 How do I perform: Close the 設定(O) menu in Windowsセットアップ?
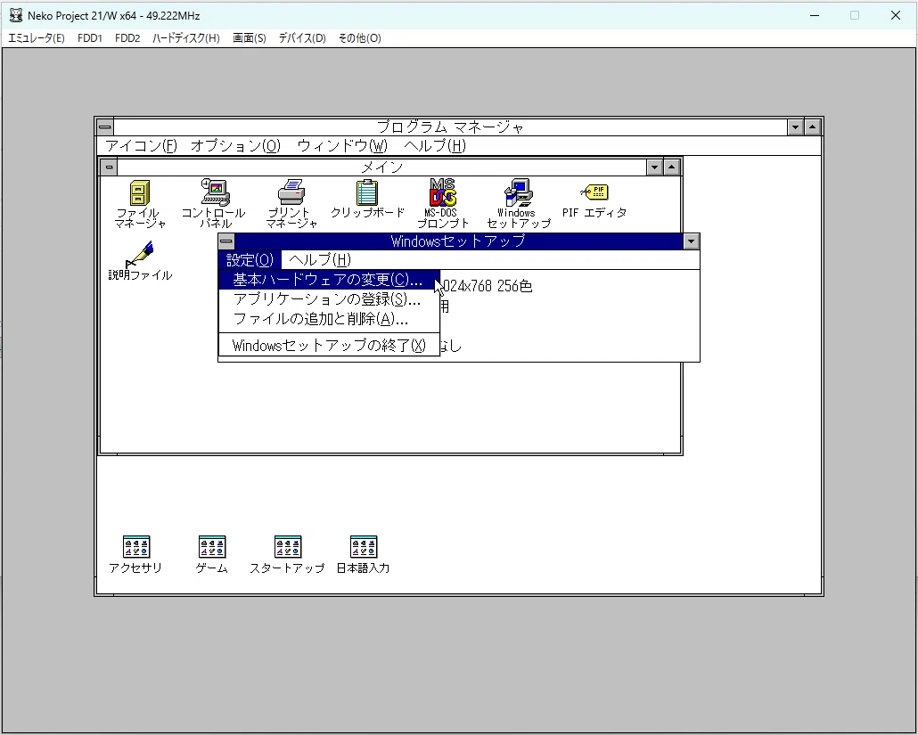tap(250, 260)
